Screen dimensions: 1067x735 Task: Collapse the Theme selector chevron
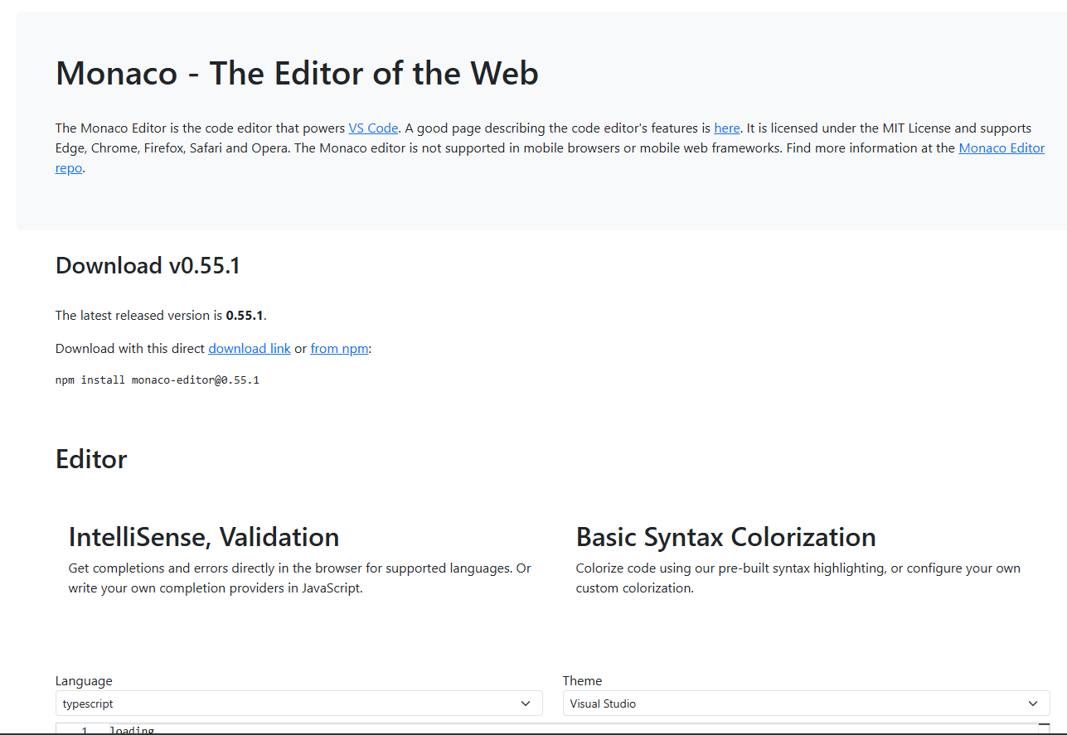1033,703
